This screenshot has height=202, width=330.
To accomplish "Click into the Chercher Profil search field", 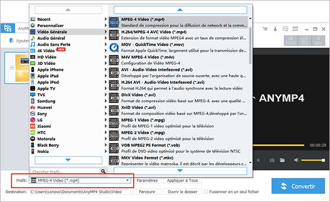I will tap(65, 172).
